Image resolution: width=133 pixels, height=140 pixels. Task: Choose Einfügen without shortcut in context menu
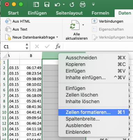click(93, 88)
